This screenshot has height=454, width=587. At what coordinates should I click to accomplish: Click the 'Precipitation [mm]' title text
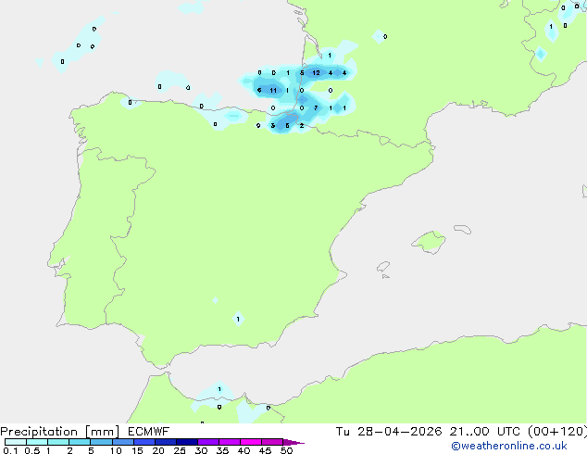(60, 432)
